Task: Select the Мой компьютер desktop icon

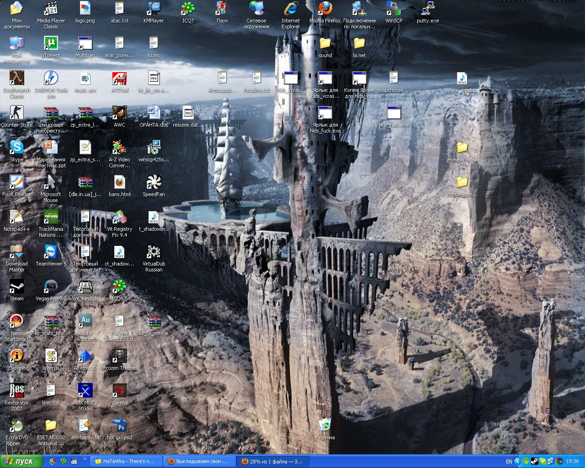Action: click(16, 50)
